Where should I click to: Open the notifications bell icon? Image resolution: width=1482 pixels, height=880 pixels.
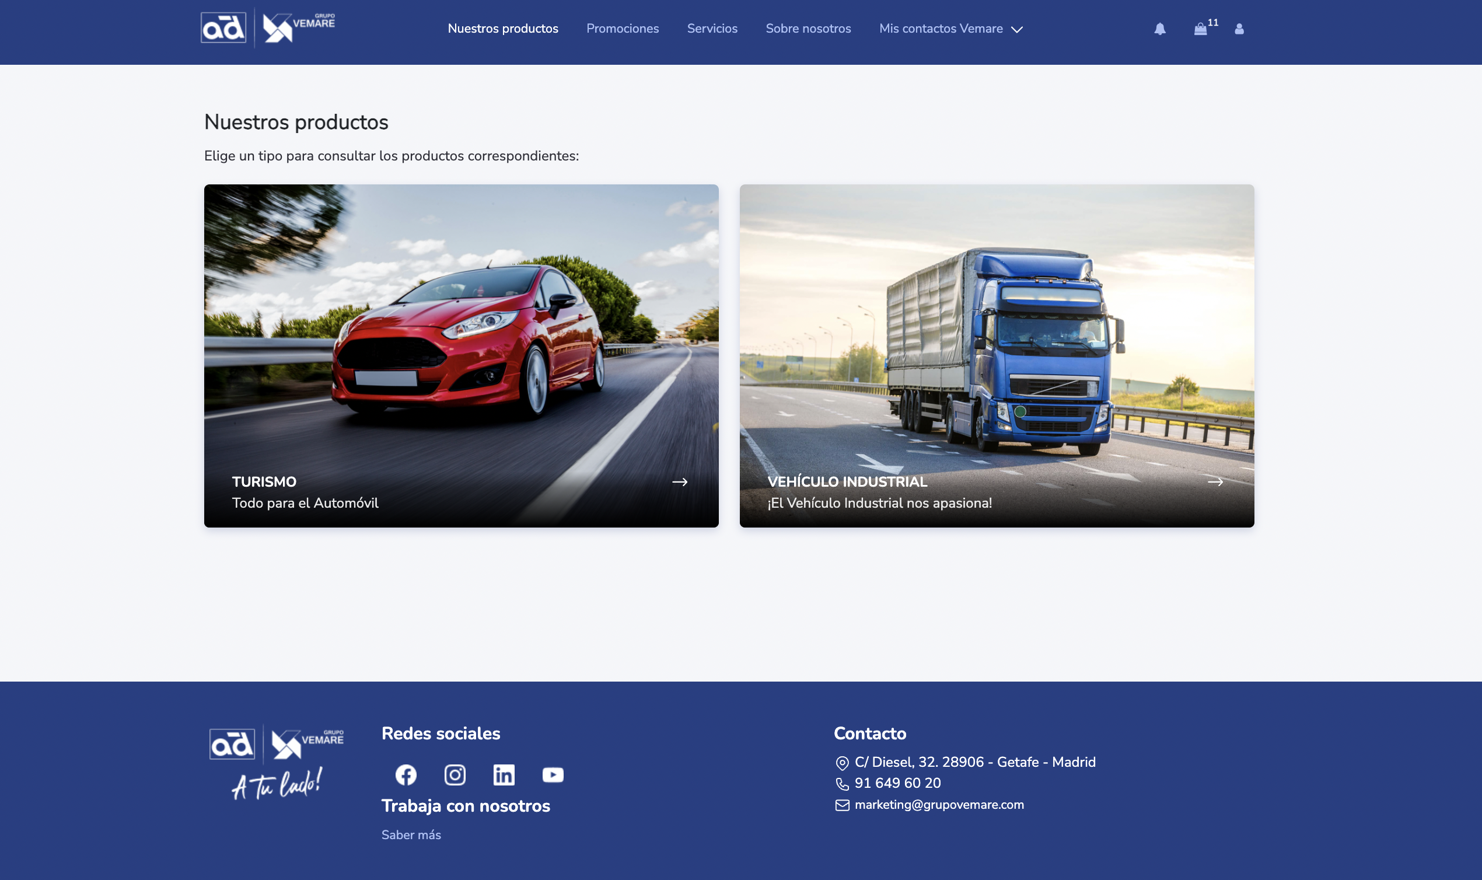point(1159,29)
